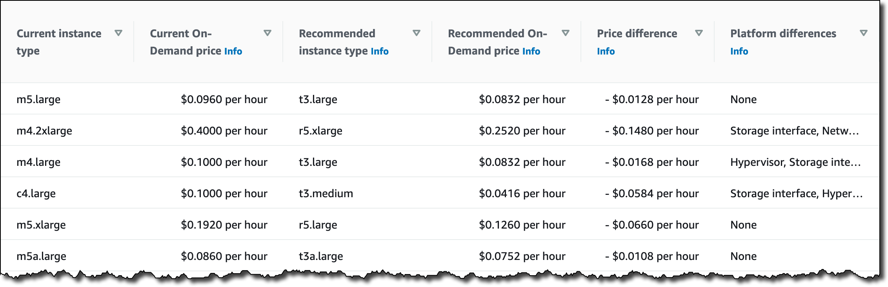The width and height of the screenshot is (888, 287).
Task: Select the m4.2xlarge current instance cell
Action: click(44, 131)
